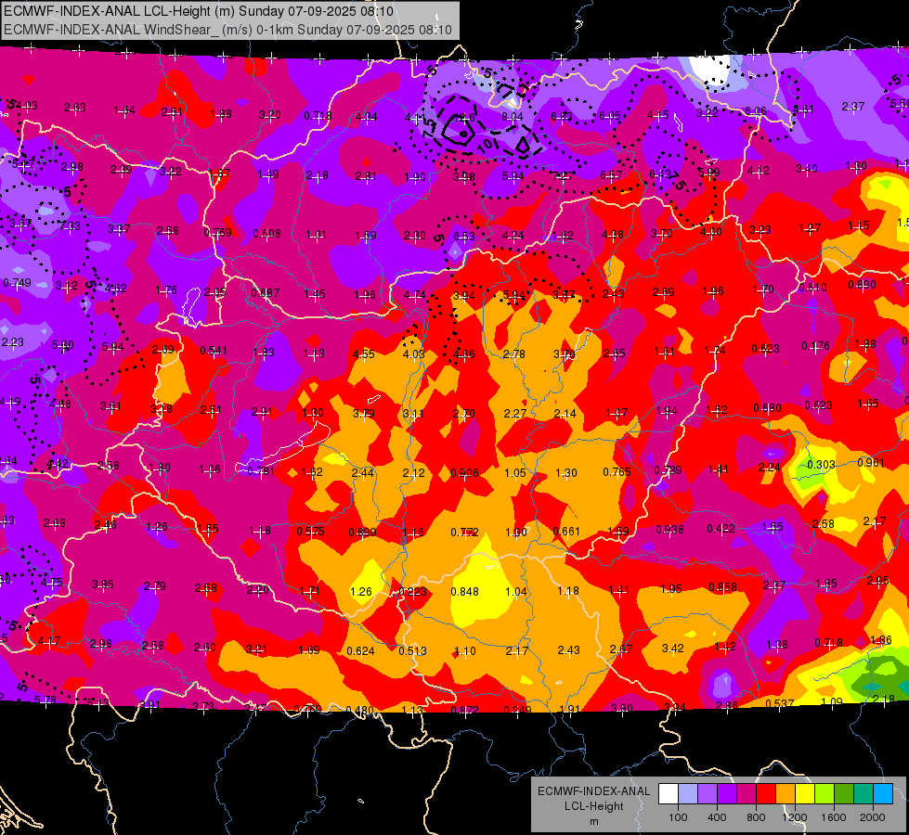This screenshot has width=909, height=835.
Task: Select the yellow legend color swatch
Action: point(805,793)
